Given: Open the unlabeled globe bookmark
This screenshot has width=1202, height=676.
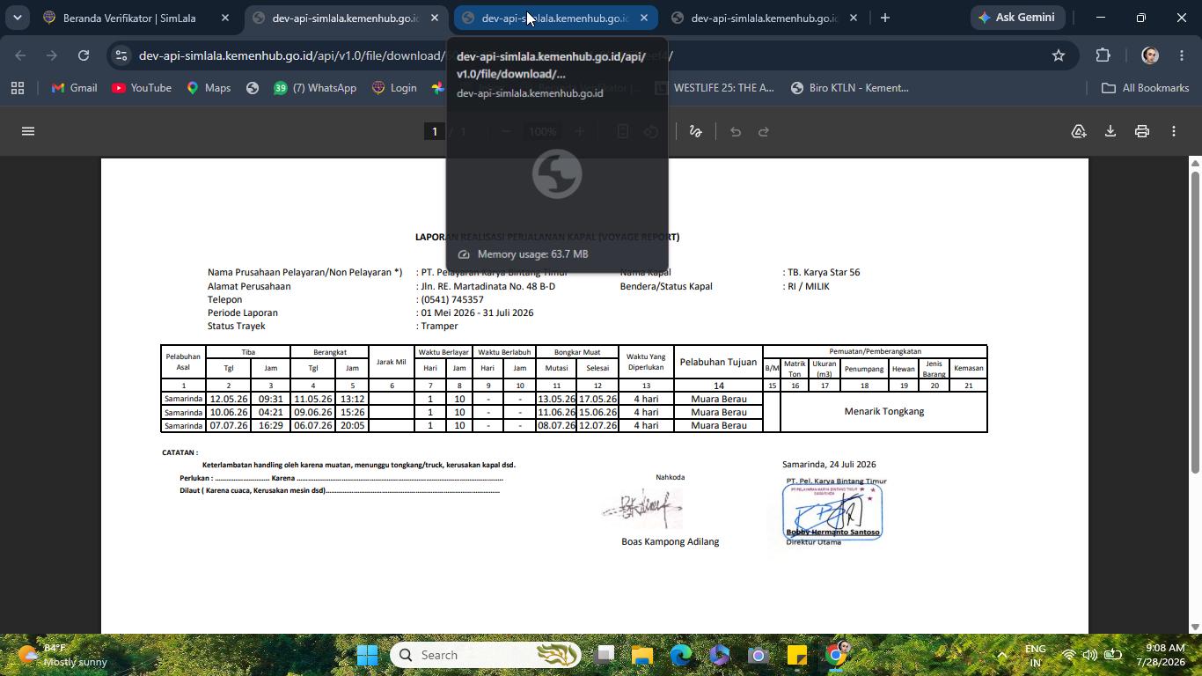Looking at the screenshot, I should [253, 88].
